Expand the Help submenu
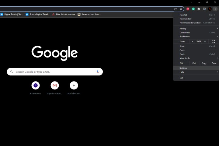The height and width of the screenshot is (146, 219). click(196, 72)
